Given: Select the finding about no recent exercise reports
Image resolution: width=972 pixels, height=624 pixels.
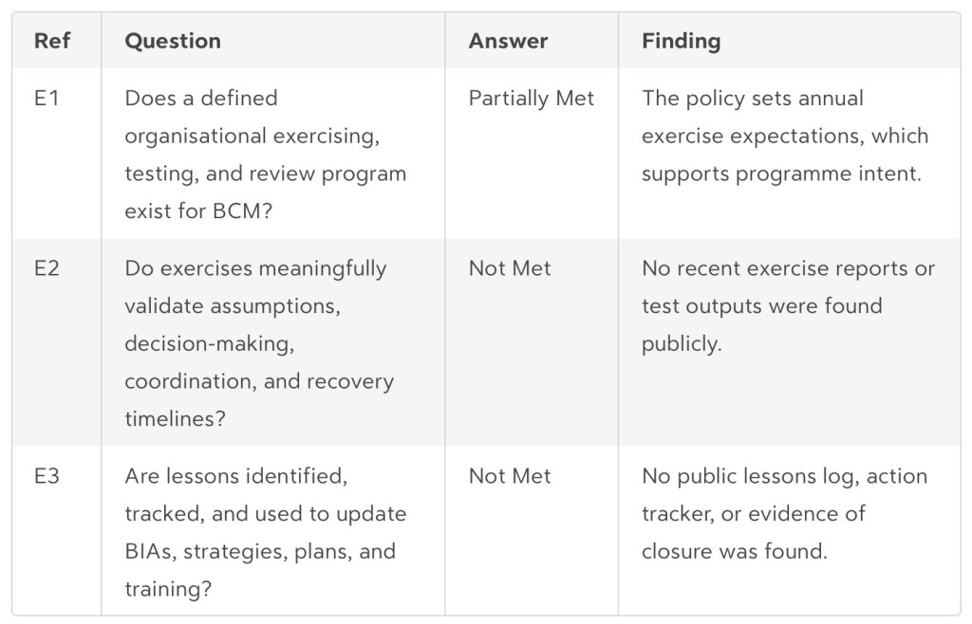Looking at the screenshot, I should coord(788,305).
